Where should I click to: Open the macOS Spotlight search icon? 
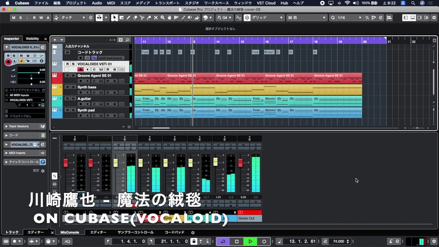click(x=413, y=3)
